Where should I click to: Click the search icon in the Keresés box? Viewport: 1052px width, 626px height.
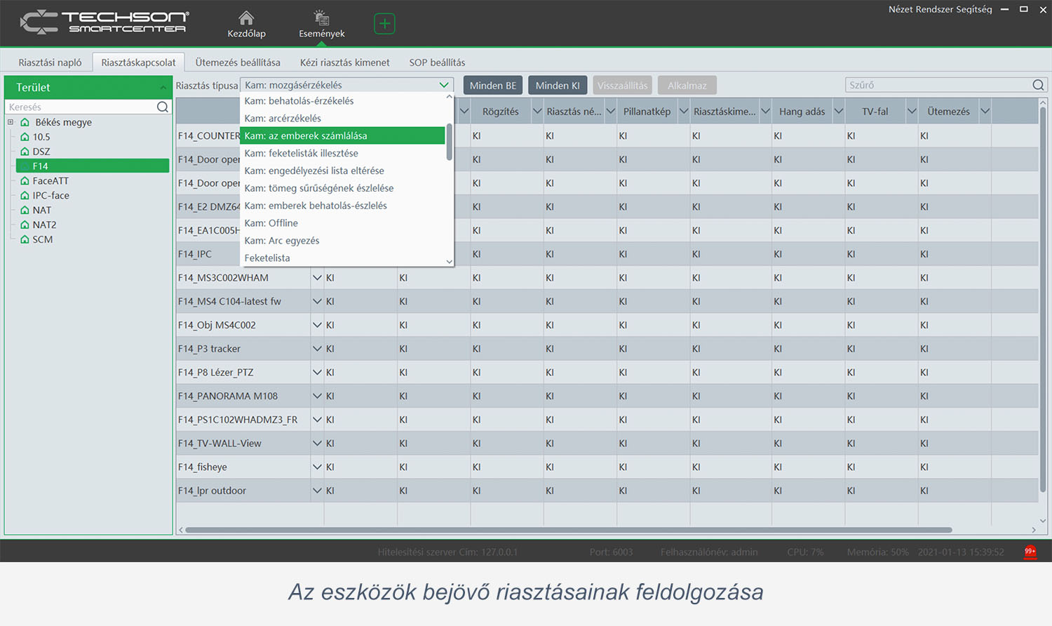pos(163,107)
